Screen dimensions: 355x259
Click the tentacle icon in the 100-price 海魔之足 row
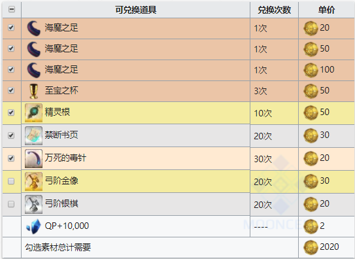click(x=34, y=70)
